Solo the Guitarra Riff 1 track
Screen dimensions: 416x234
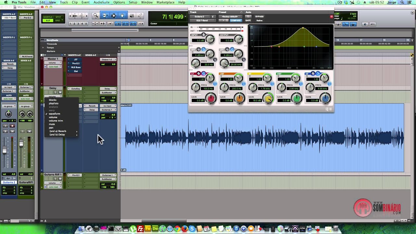[55, 179]
